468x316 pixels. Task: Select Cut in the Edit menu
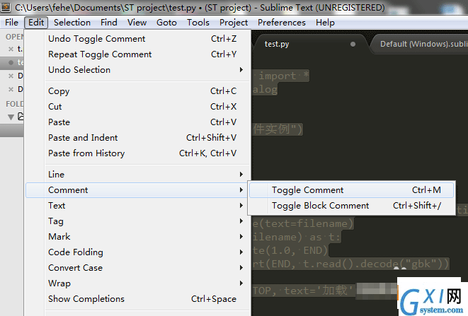(137, 107)
